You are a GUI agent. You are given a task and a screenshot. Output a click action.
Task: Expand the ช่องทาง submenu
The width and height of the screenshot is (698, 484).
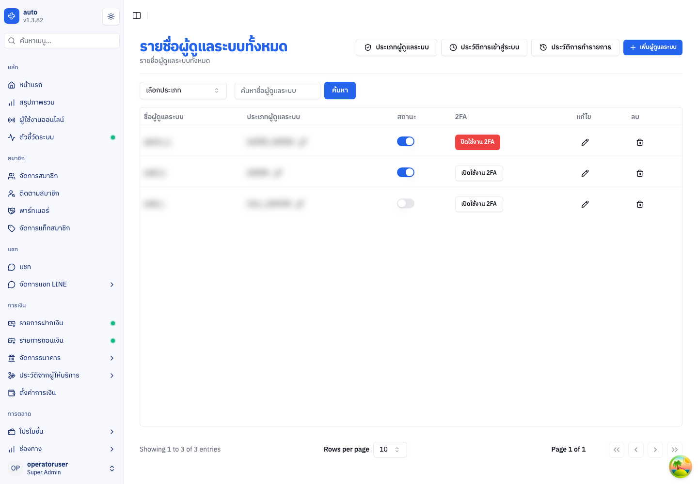coord(62,449)
